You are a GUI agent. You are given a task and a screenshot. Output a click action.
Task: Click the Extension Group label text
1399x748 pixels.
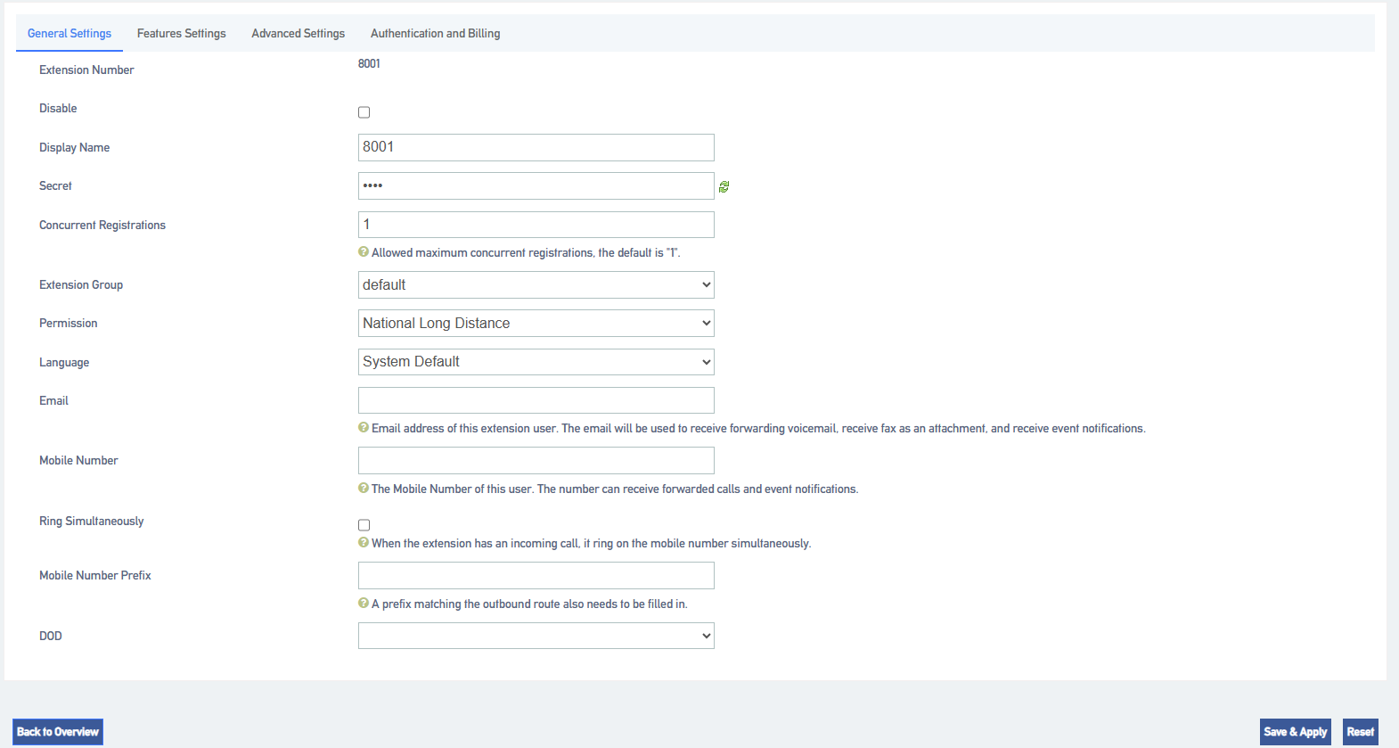[81, 285]
